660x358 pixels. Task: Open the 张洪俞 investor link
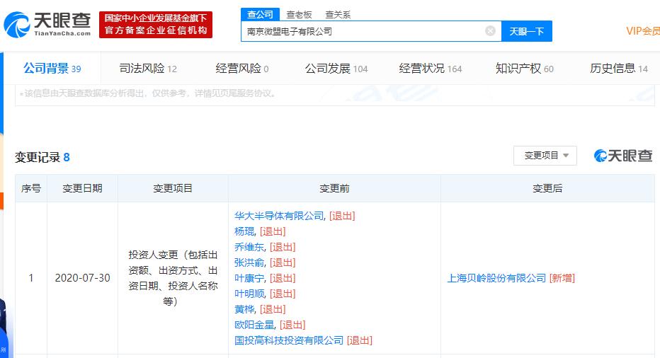[x=249, y=262]
